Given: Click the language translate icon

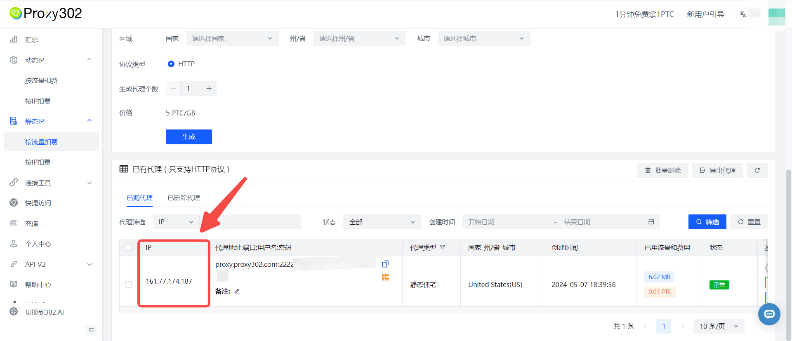Looking at the screenshot, I should 742,14.
